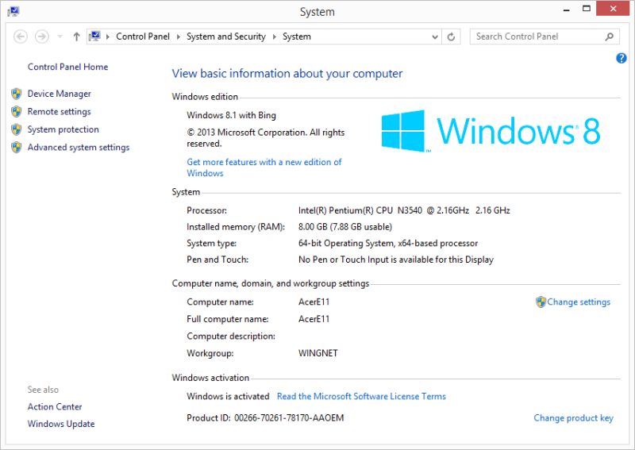Viewport: 635px width, 450px height.
Task: Click the shield icon beside Advanced system settings
Action: [x=17, y=147]
